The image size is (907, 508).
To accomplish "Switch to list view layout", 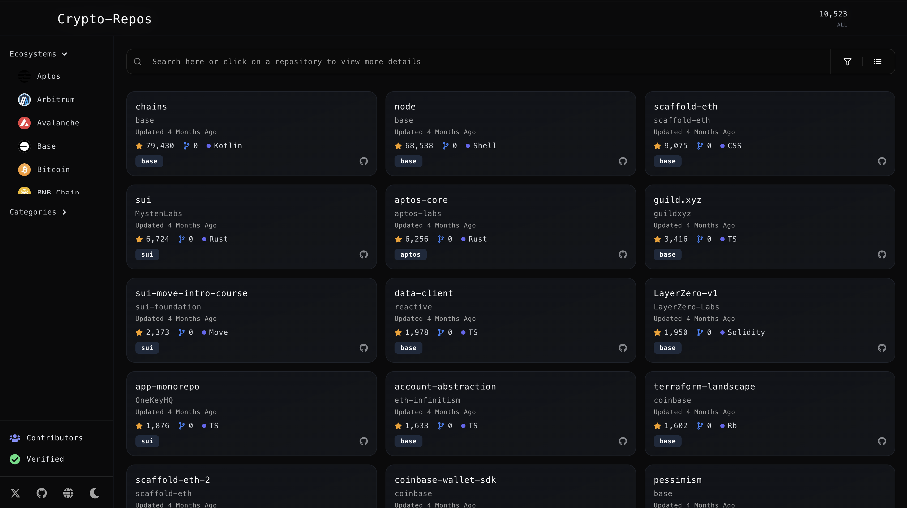I will pyautogui.click(x=878, y=61).
